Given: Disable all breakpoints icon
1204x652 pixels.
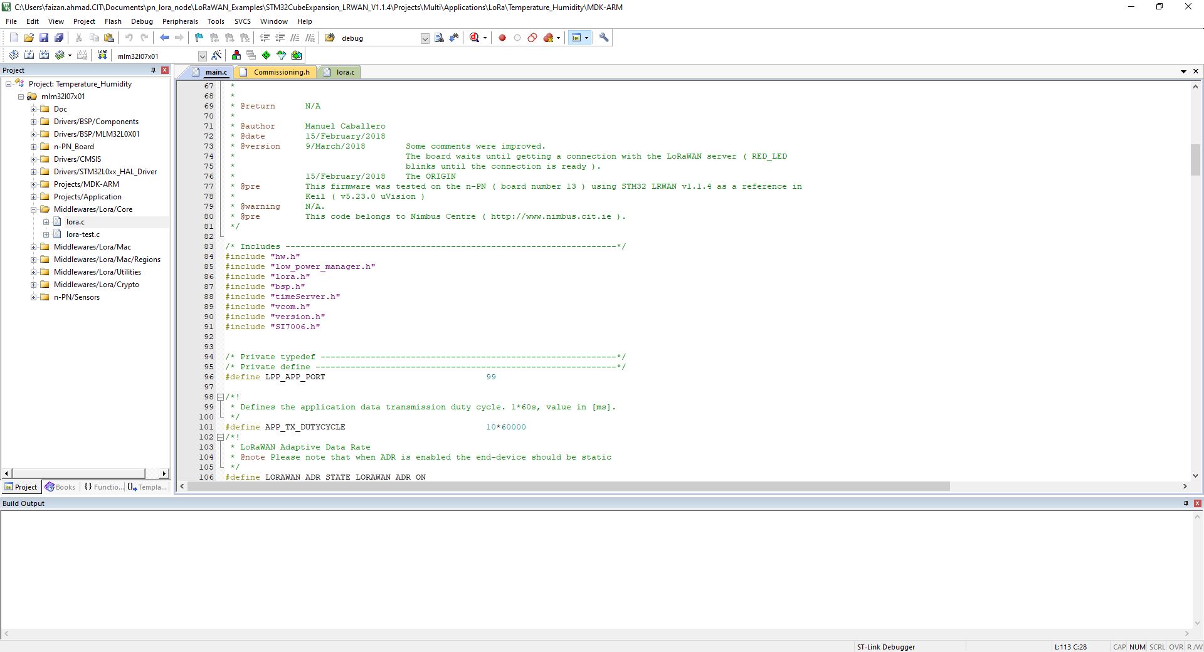Looking at the screenshot, I should click(x=532, y=38).
